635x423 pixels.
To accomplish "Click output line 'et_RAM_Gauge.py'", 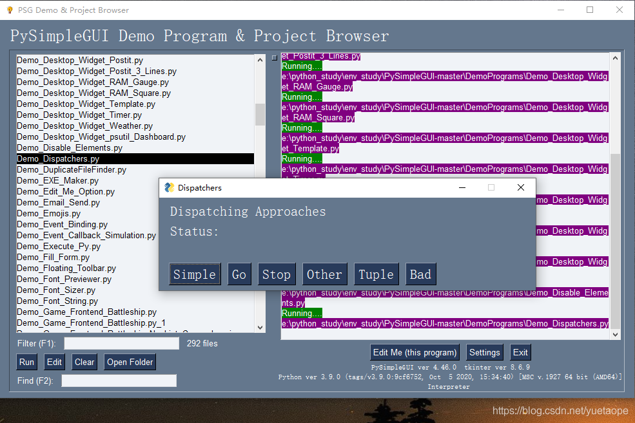I will coord(317,86).
